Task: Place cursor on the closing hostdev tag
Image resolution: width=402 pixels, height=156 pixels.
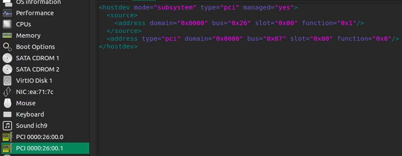Action: click(x=118, y=47)
